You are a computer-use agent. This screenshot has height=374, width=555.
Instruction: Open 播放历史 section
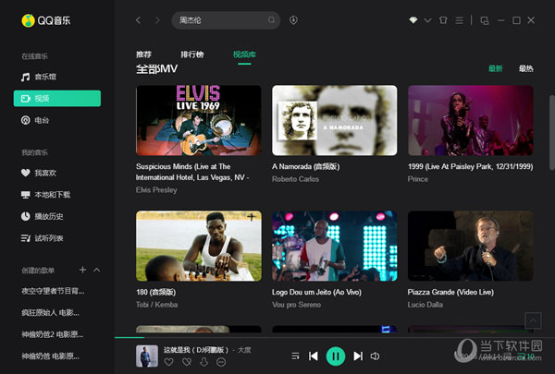(43, 216)
